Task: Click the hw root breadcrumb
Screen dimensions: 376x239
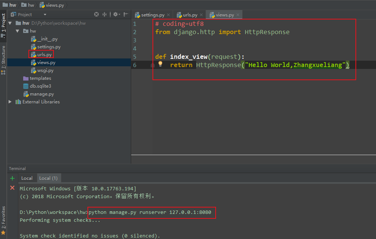Action: pyautogui.click(x=9, y=5)
